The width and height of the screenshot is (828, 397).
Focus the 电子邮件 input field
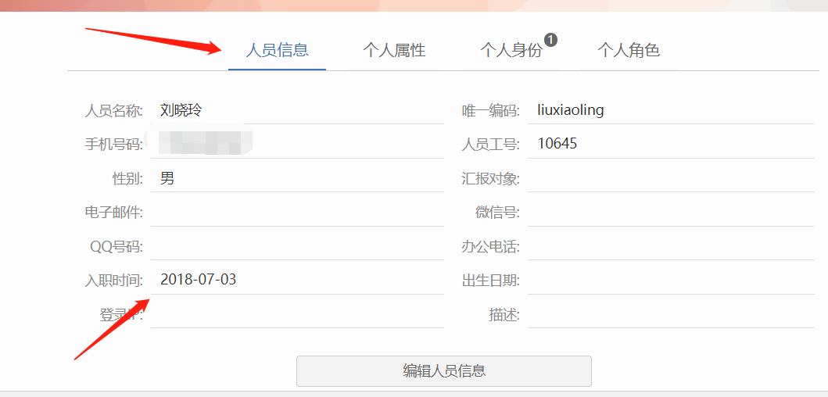297,213
